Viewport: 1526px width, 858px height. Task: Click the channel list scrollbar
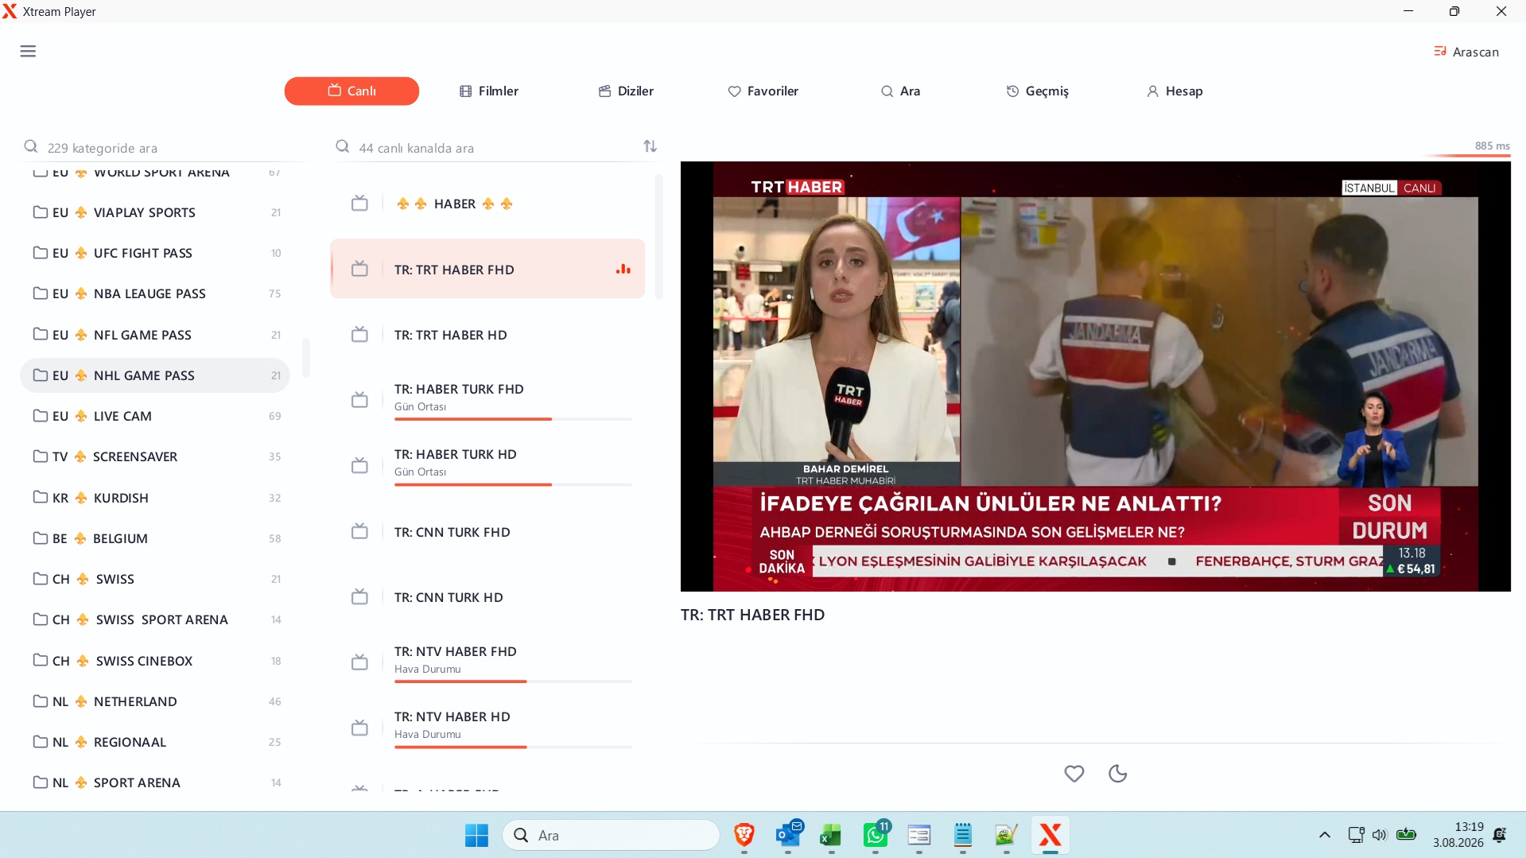[658, 237]
